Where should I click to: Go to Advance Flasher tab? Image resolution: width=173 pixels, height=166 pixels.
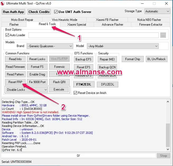click(113, 25)
